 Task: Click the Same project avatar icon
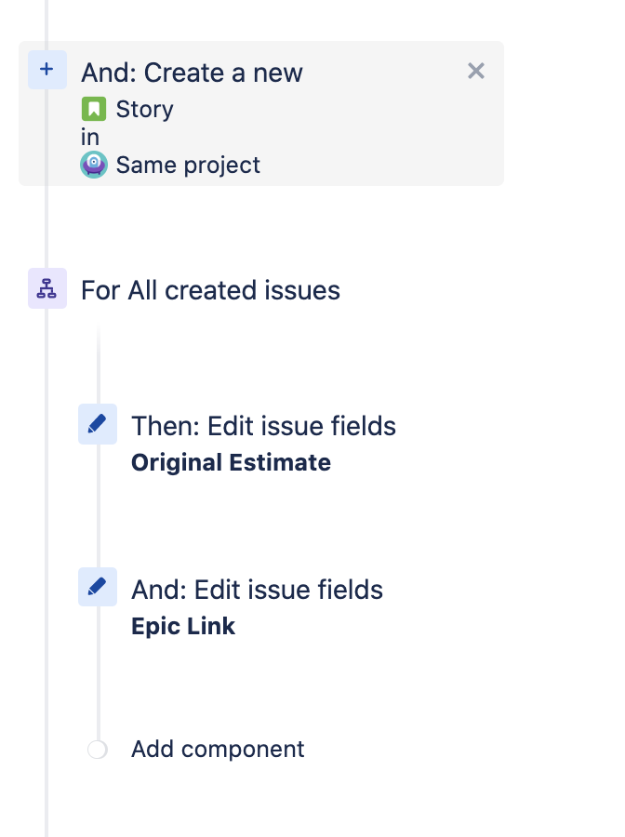click(94, 165)
